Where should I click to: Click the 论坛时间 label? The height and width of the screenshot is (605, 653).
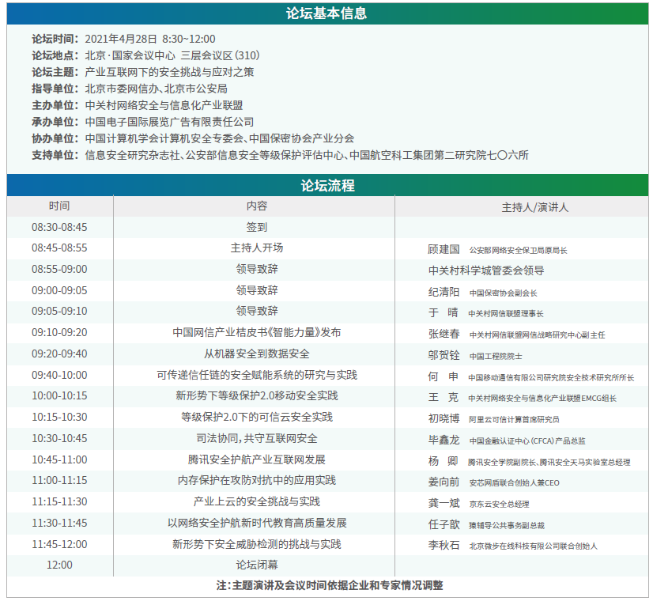55,39
